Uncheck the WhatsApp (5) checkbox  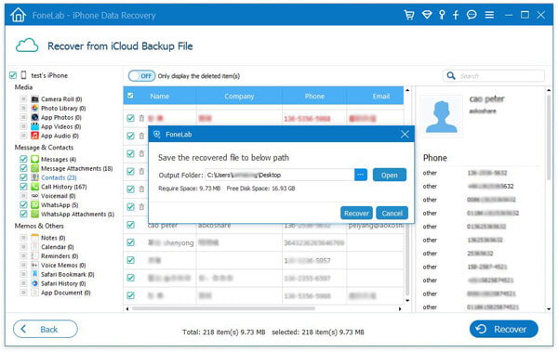(x=23, y=205)
